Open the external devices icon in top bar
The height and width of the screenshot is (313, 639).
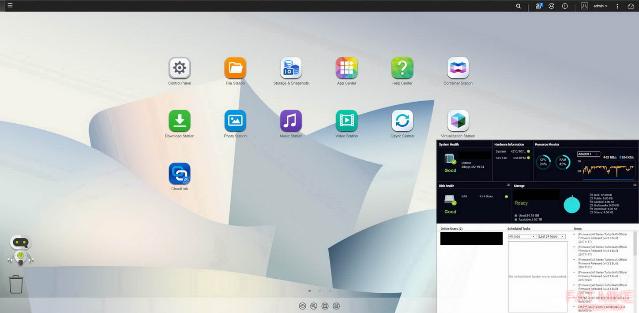(x=552, y=6)
